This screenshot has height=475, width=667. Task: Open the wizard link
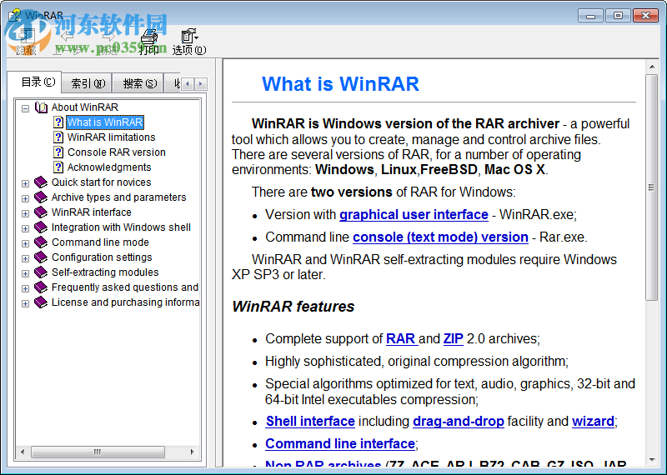(593, 422)
